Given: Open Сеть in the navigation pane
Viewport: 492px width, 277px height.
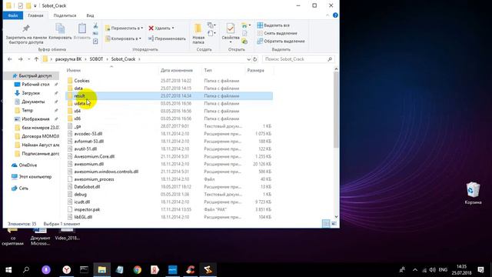Looking at the screenshot, I should [x=24, y=189].
